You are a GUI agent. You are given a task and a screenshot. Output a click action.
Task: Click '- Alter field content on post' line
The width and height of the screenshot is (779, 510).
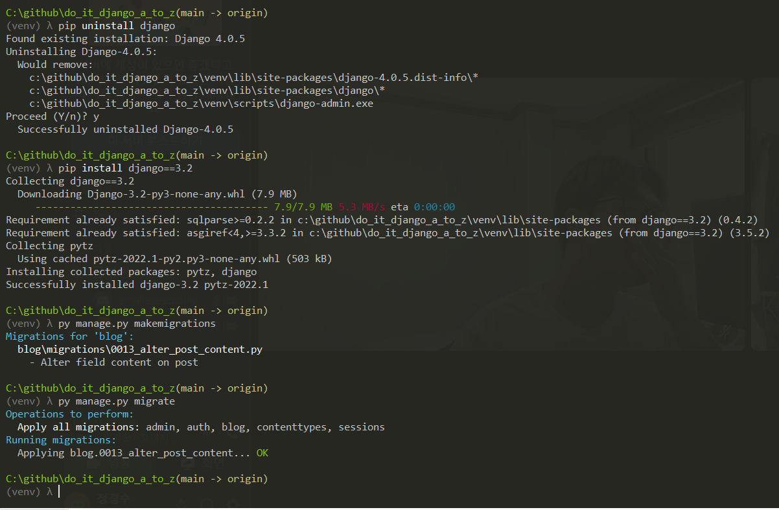pos(113,362)
